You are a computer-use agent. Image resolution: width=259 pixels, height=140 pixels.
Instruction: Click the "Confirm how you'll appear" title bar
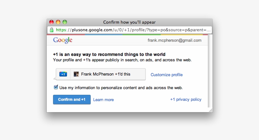coord(129,22)
